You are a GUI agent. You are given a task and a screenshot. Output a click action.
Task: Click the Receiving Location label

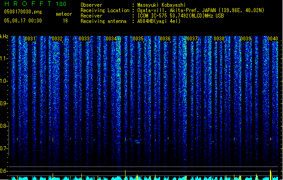[x=105, y=10]
